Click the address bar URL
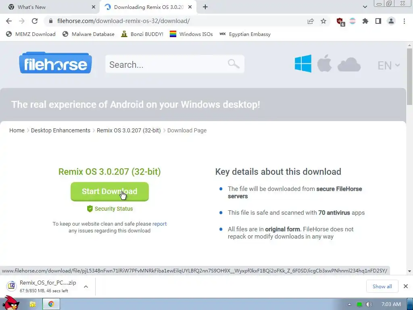 [123, 21]
